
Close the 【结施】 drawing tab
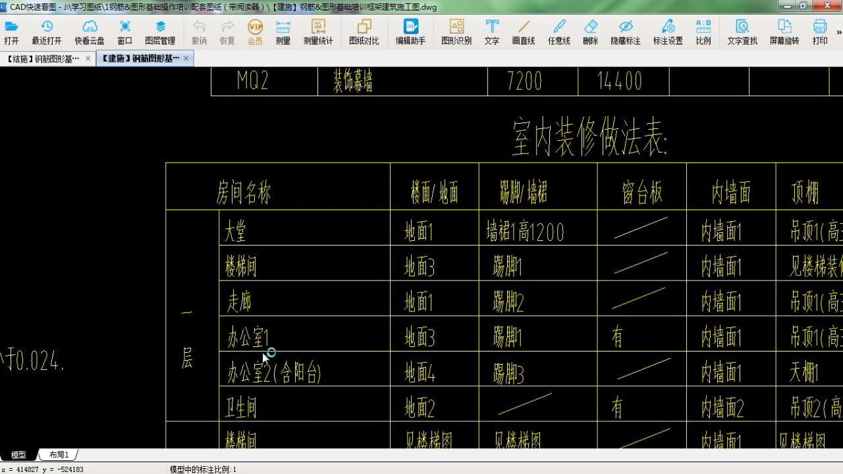pyautogui.click(x=89, y=59)
